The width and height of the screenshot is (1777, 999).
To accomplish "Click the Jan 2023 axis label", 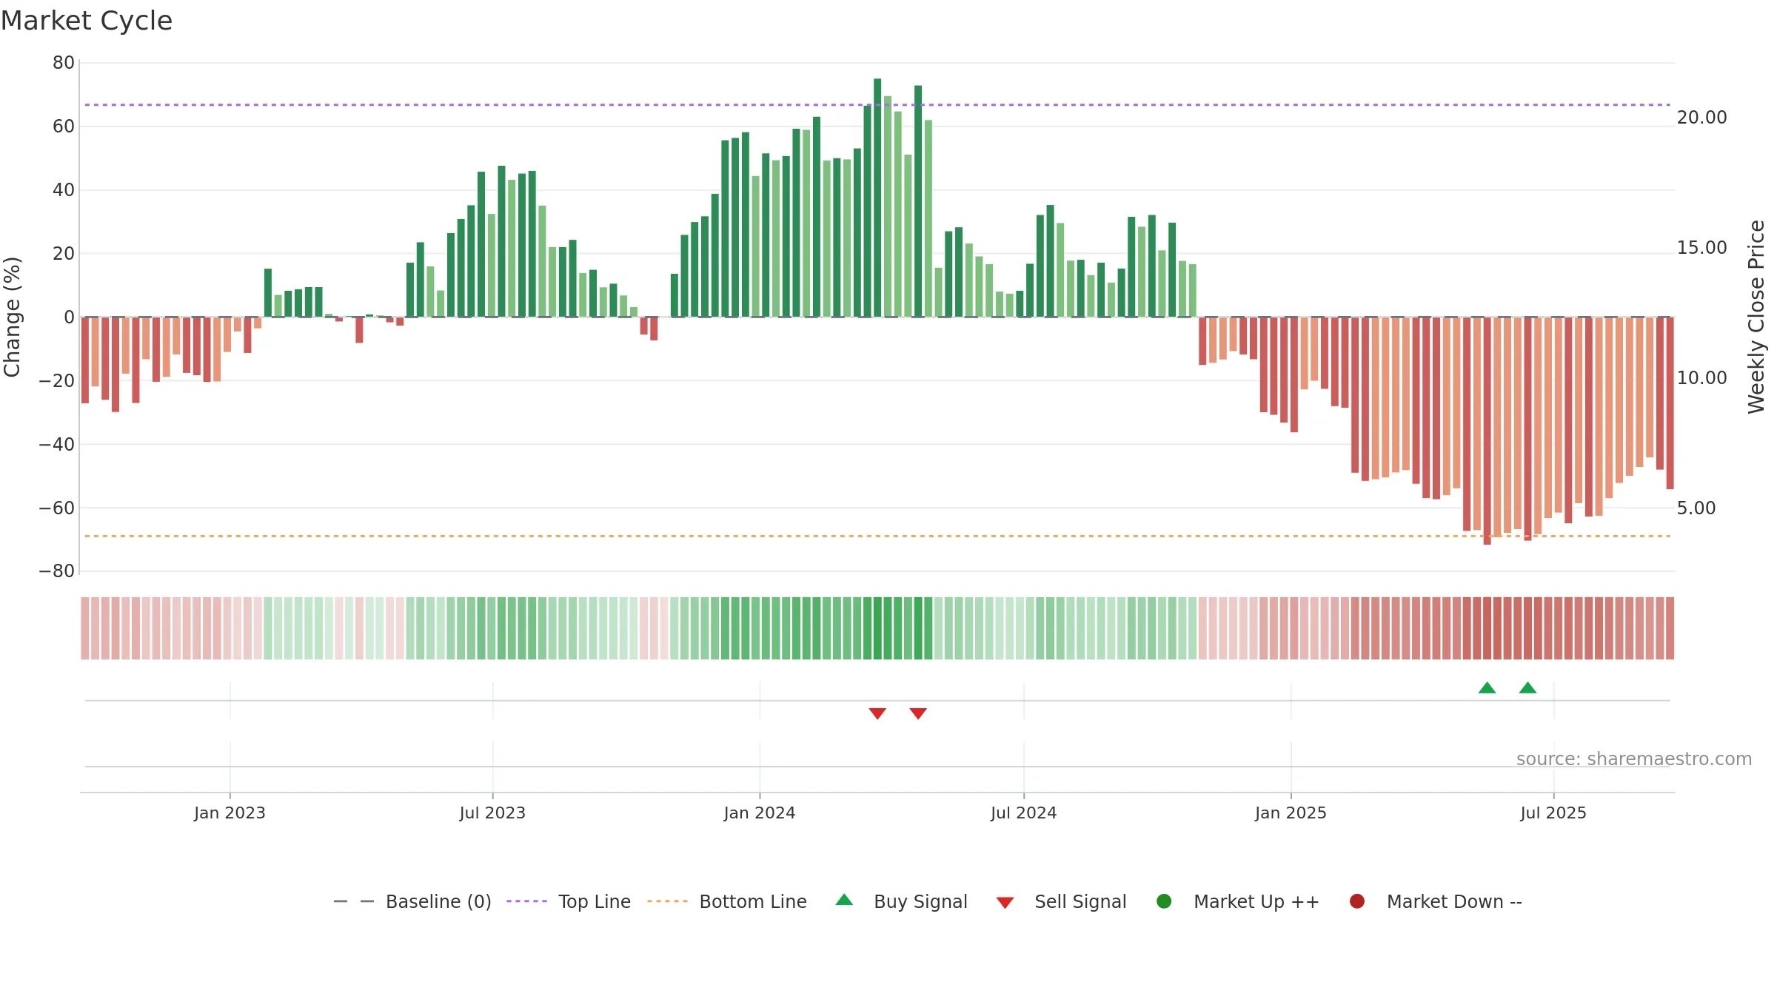I will coord(230,813).
